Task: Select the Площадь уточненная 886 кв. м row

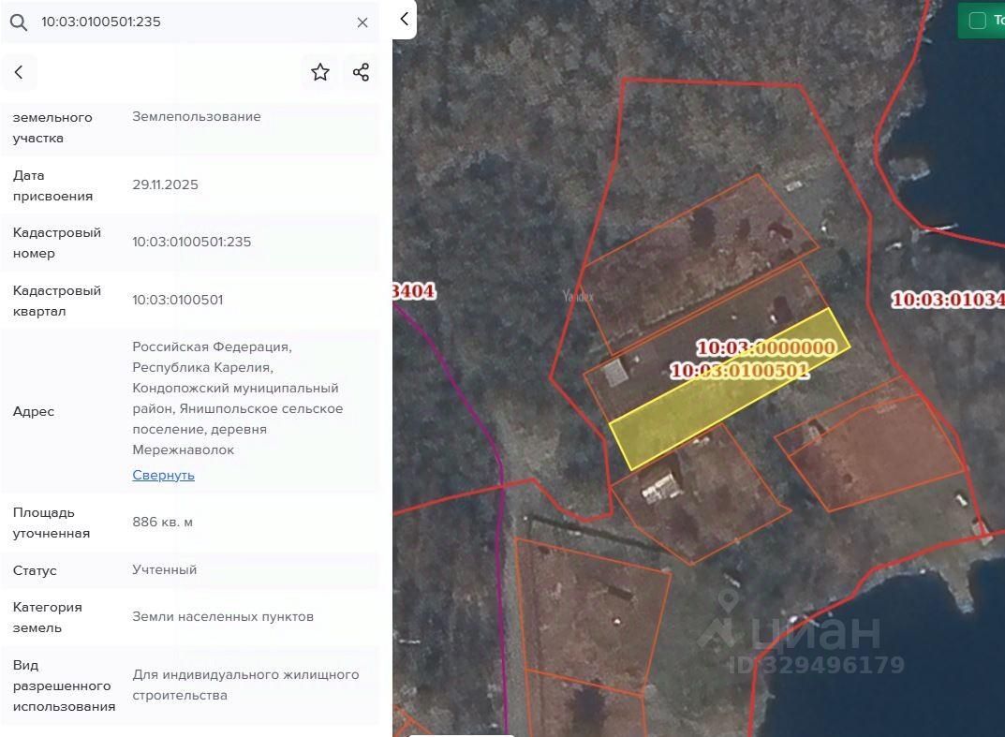Action: [190, 523]
